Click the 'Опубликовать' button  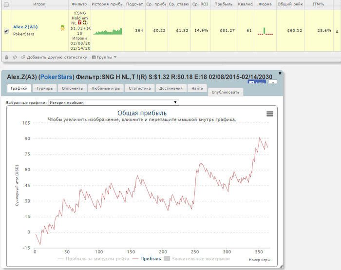(x=225, y=92)
